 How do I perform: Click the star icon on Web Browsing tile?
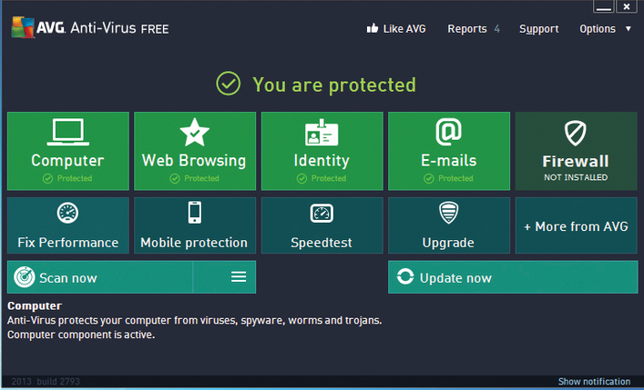click(x=195, y=132)
